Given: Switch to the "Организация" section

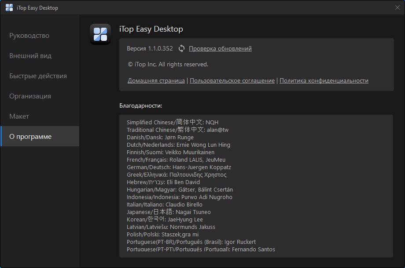Looking at the screenshot, I should coord(30,96).
